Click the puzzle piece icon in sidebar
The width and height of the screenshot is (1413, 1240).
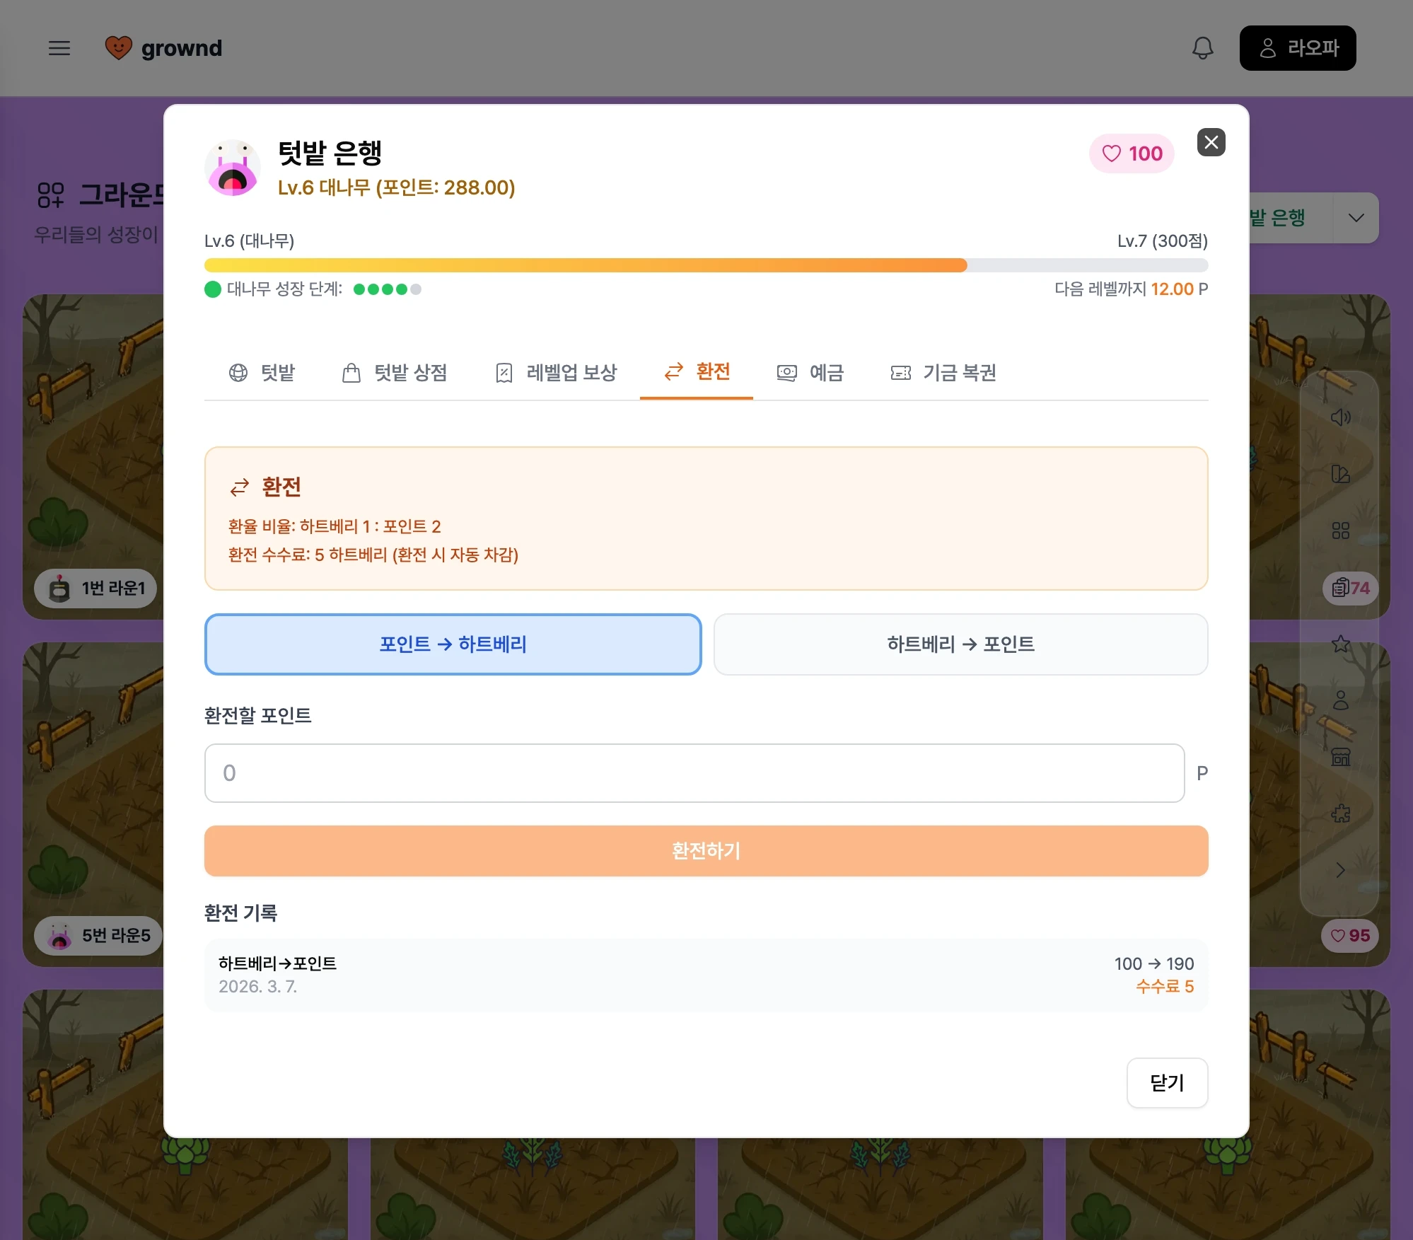coord(1340,813)
